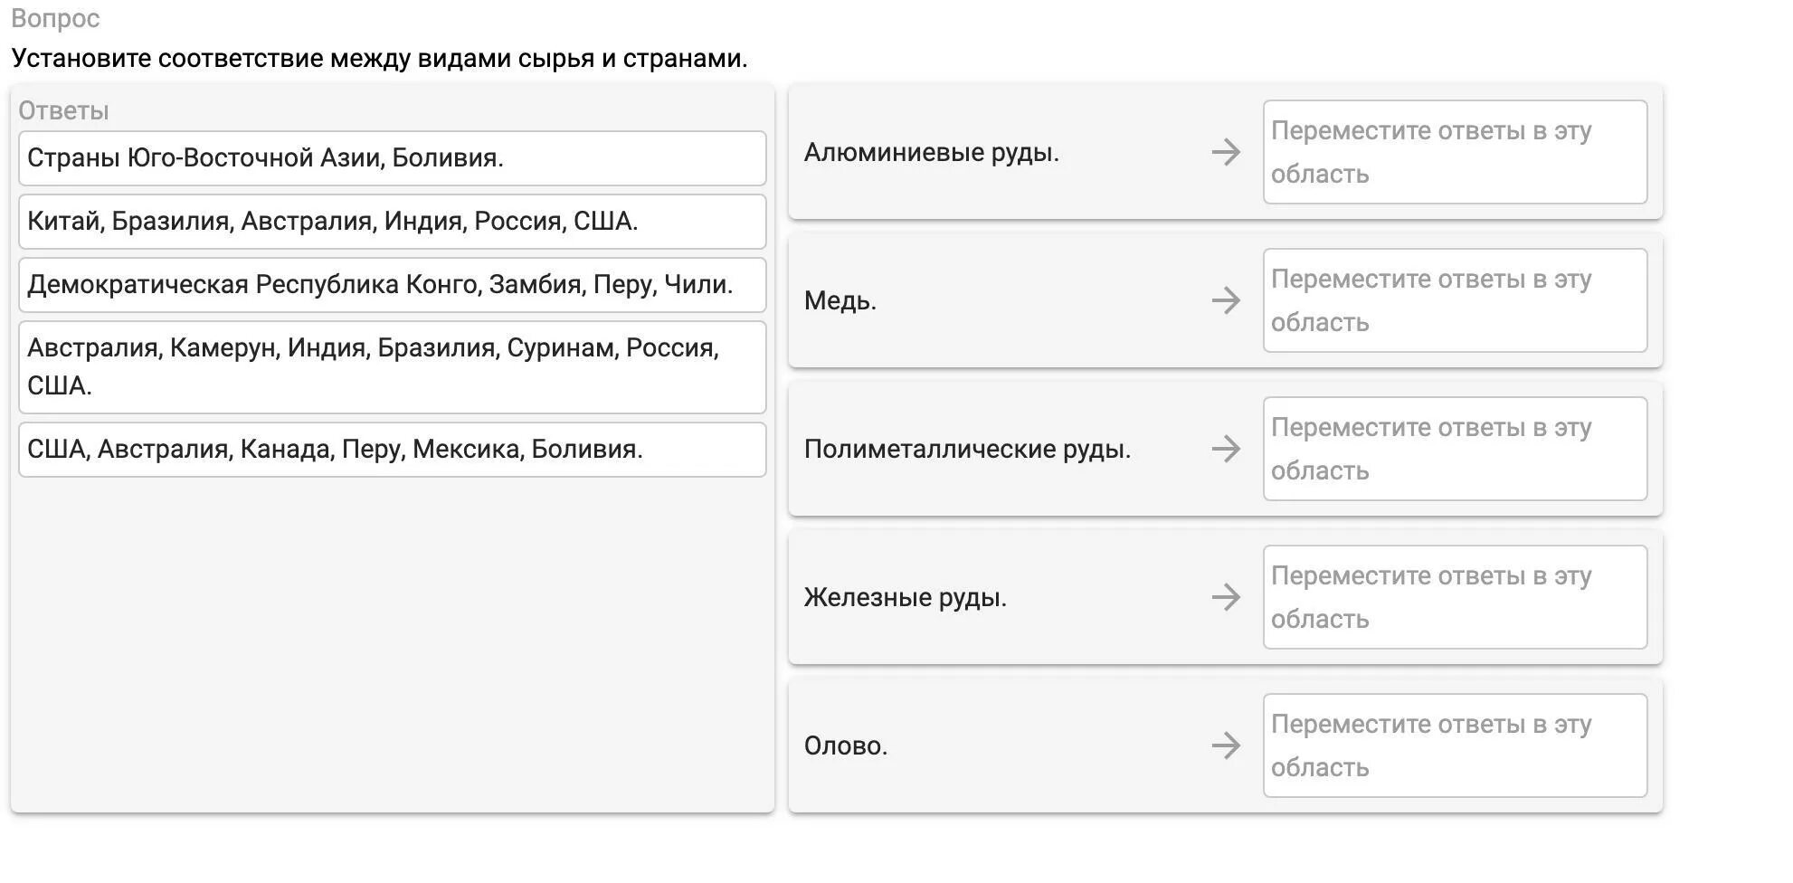Click the 'Олово.' label text
This screenshot has width=1793, height=883.
[845, 745]
